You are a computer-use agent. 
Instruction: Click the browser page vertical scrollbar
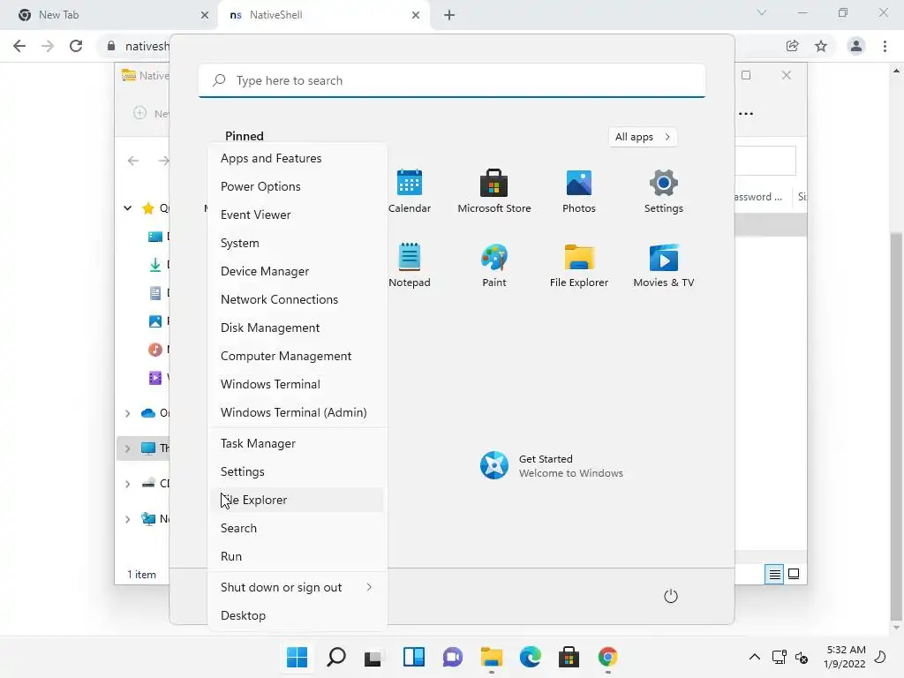(896, 426)
